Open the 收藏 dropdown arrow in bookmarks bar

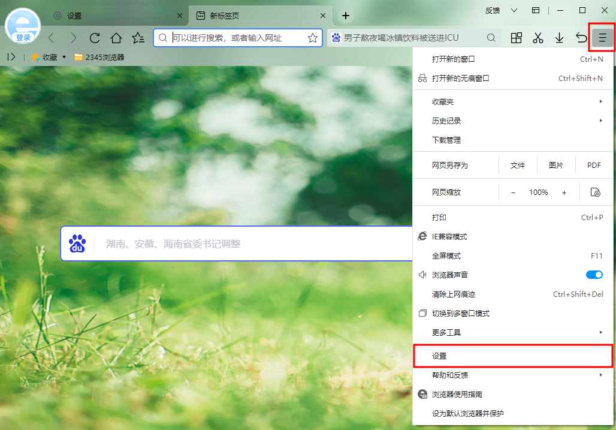tap(64, 58)
